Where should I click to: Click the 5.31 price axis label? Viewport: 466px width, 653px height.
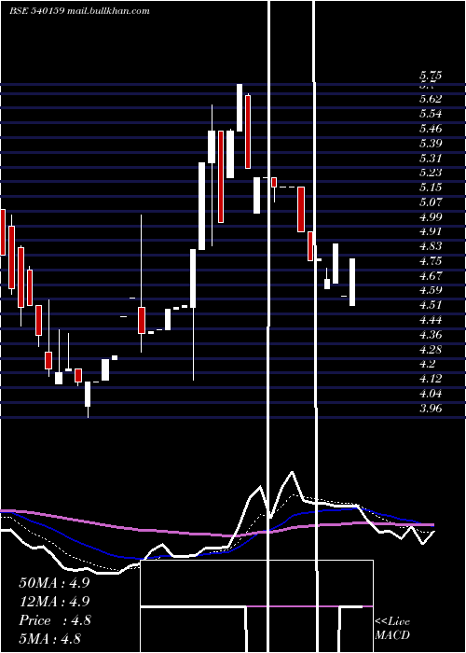(x=431, y=158)
